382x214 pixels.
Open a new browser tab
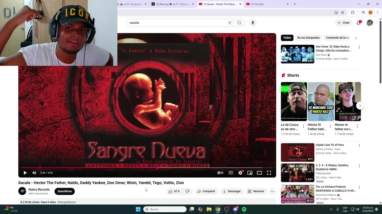click(x=295, y=4)
